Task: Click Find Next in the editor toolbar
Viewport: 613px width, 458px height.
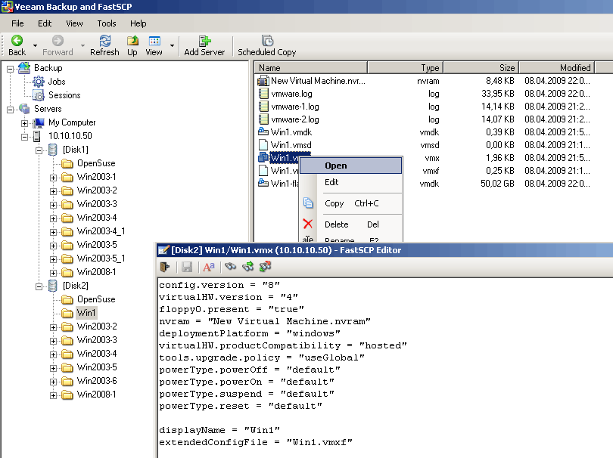Action: 248,266
